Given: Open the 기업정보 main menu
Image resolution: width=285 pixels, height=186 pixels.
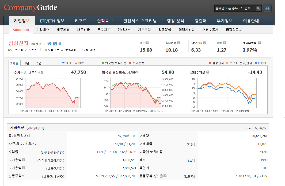Looking at the screenshot, I should tap(22, 21).
